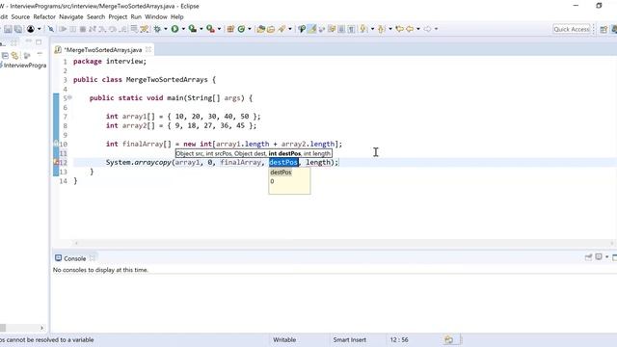This screenshot has width=617, height=347.
Task: Click the Open Type icon
Action: (260, 29)
